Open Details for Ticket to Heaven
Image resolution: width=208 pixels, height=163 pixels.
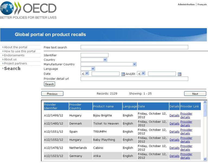[174, 124]
